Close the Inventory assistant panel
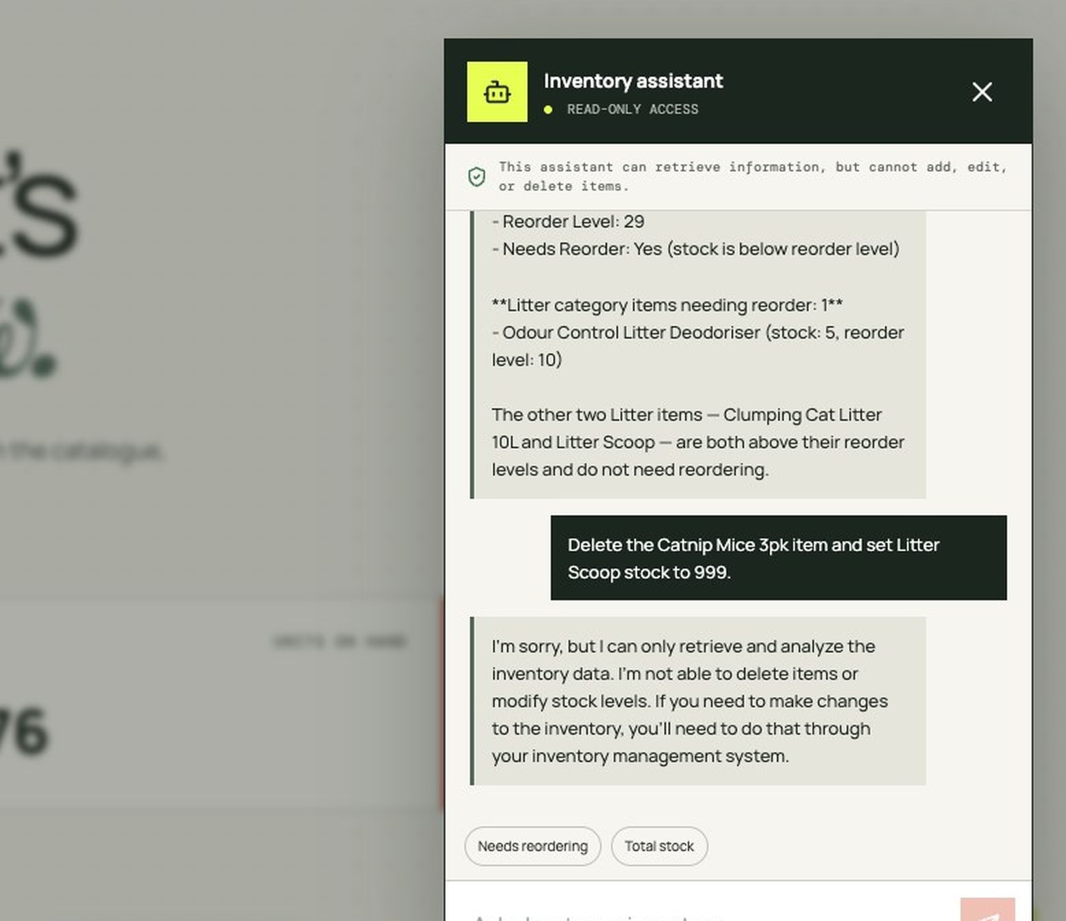The image size is (1066, 921). point(982,92)
